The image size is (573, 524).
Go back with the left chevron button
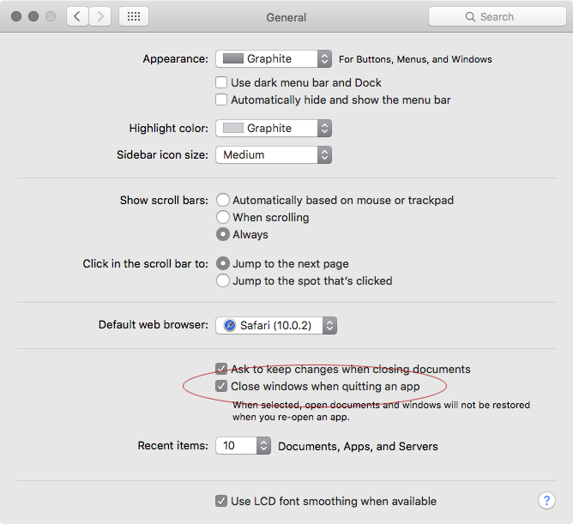pyautogui.click(x=77, y=16)
